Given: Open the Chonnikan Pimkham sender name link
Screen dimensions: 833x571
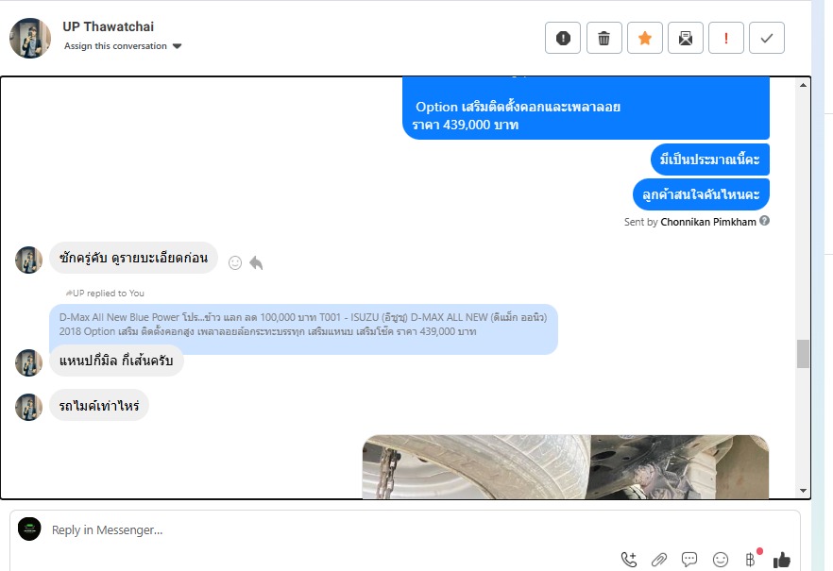Looking at the screenshot, I should 708,222.
